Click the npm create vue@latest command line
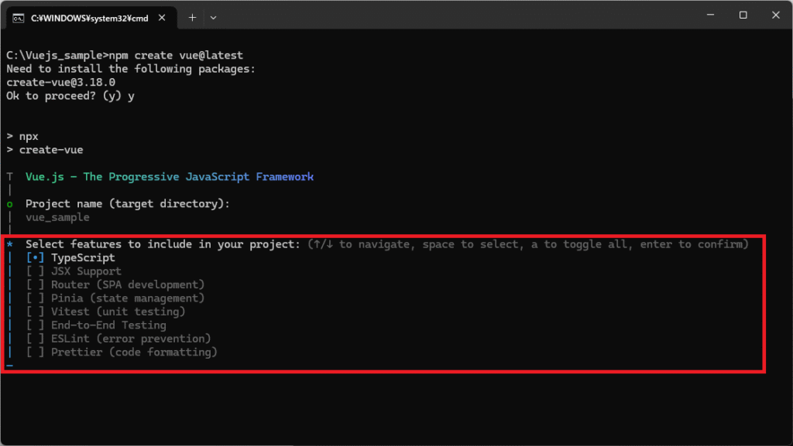 [x=124, y=56]
